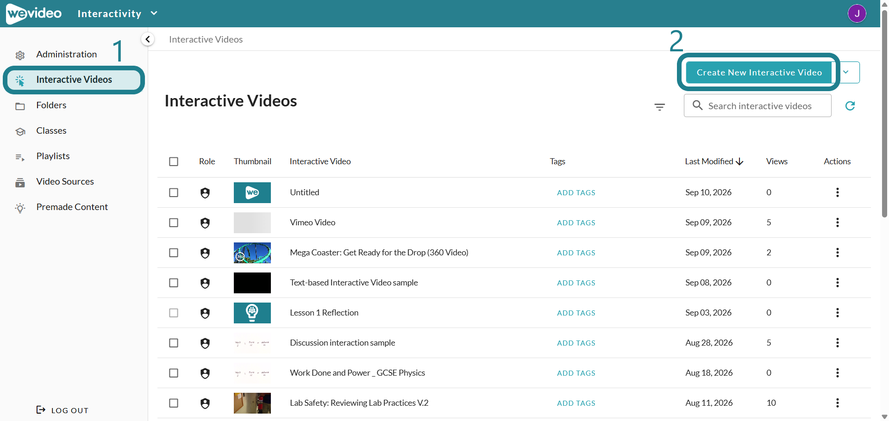Toggle the select-all checkbox in table header
Screen dimensions: 889x421
pos(174,161)
